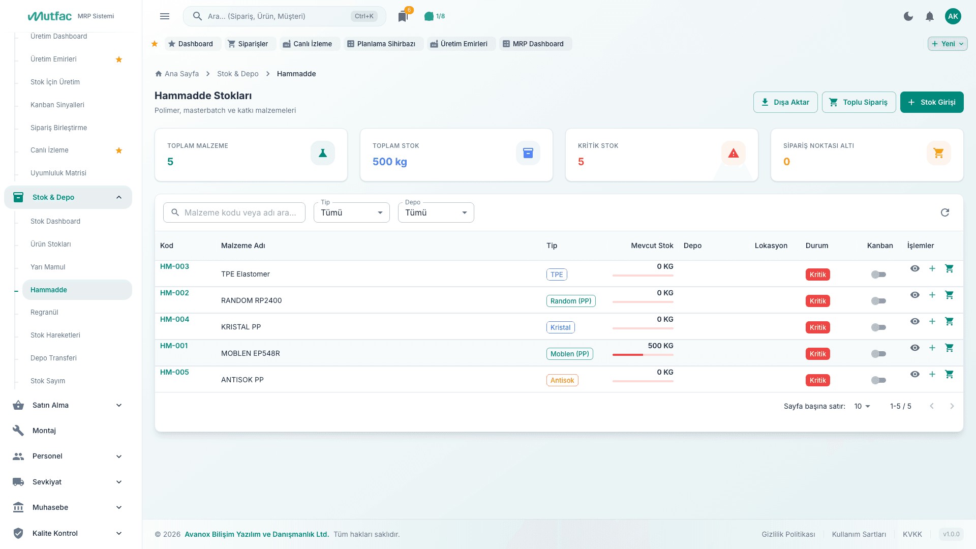
Task: Click the Kritik Stok warning triangle icon
Action: point(734,153)
